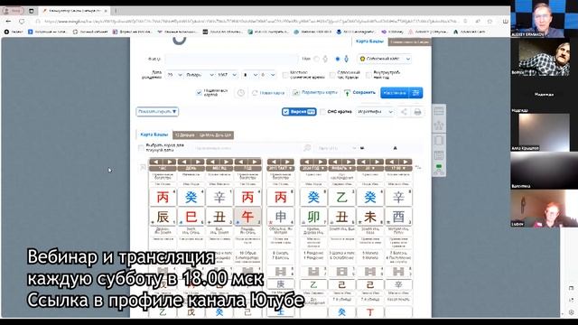The width and height of the screenshot is (578, 325).
Task: Shift the ЧАС pillar forward with right arrow
Action: (170, 162)
